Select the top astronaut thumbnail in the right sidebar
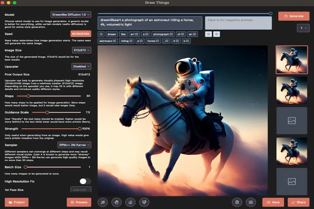The height and width of the screenshot is (209, 314). tap(292, 60)
